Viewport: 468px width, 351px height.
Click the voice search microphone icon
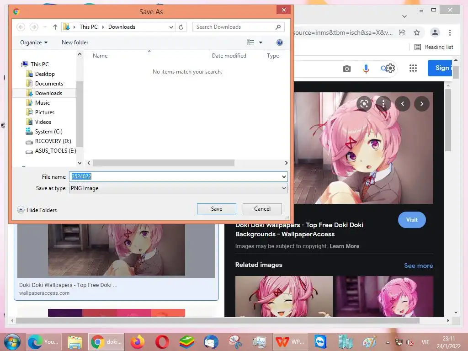point(366,69)
